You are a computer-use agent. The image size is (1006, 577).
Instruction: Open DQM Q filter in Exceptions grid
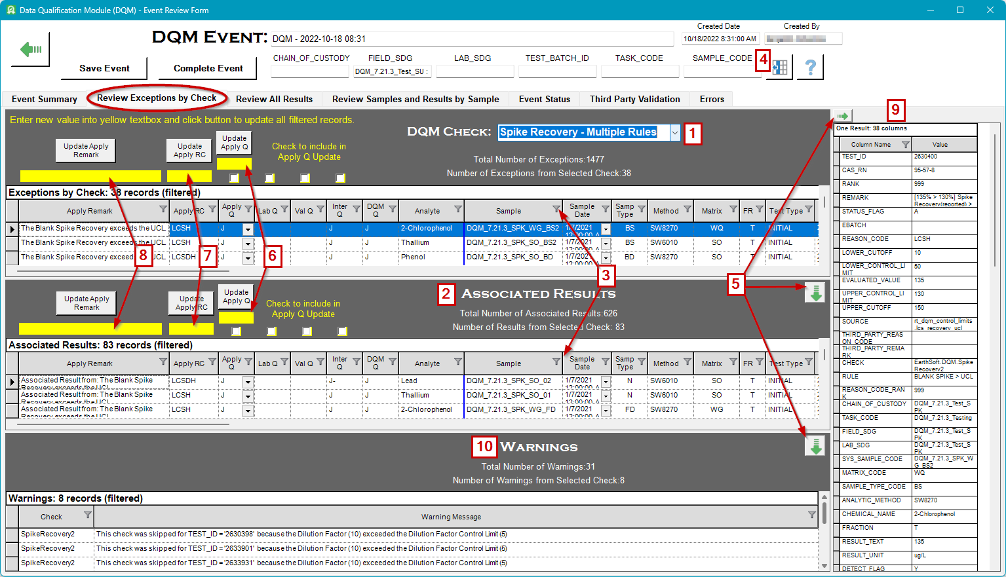pos(393,210)
